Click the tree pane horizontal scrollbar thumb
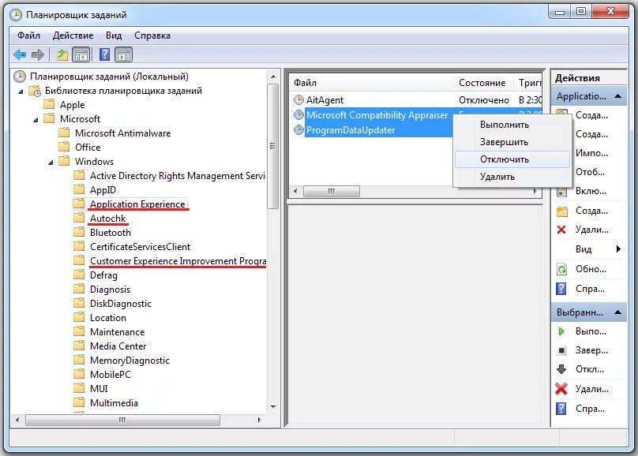This screenshot has height=456, width=638. coord(122,420)
